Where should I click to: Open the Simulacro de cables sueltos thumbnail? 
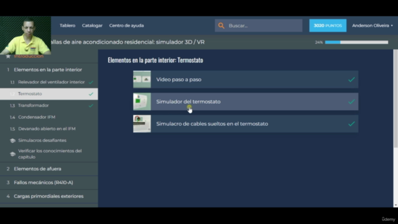pyautogui.click(x=142, y=124)
